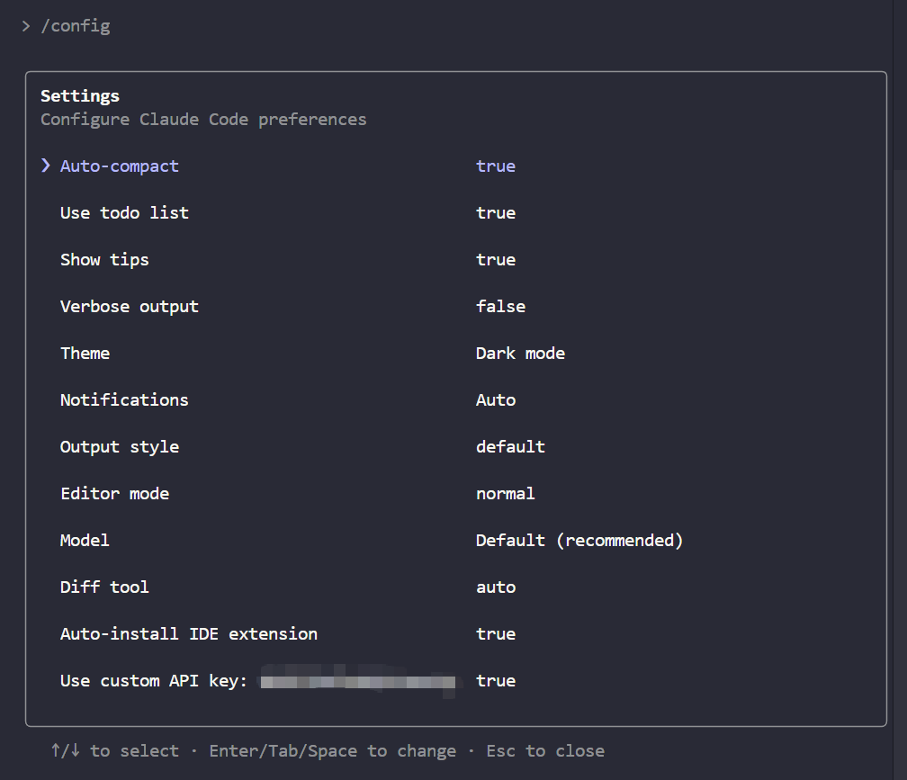Select the Editor mode setting
Viewport: 907px width, 780px height.
[114, 494]
